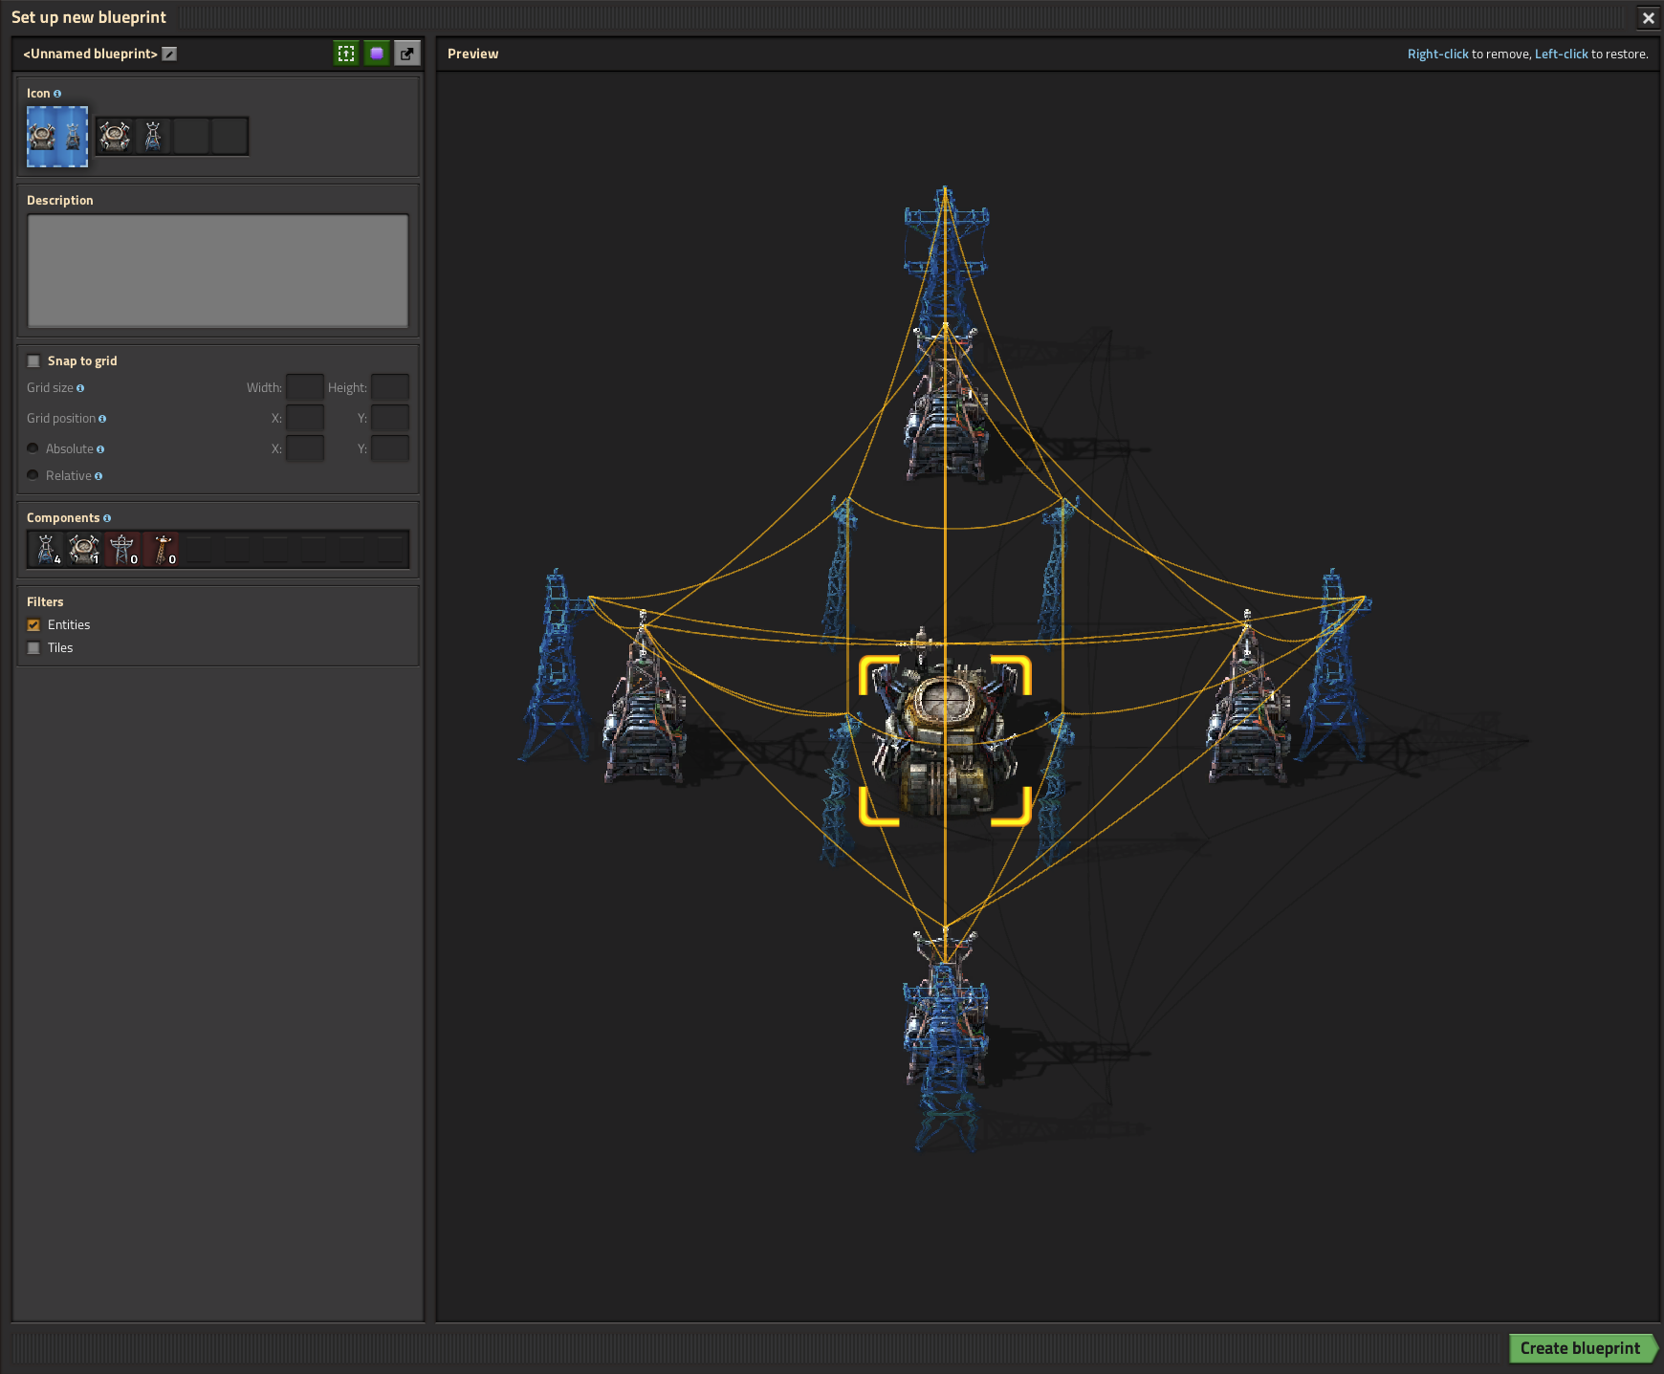Check the Tiles filter checkbox
This screenshot has width=1664, height=1374.
33,648
